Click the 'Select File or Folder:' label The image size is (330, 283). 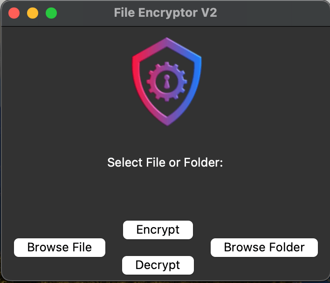[x=165, y=162]
